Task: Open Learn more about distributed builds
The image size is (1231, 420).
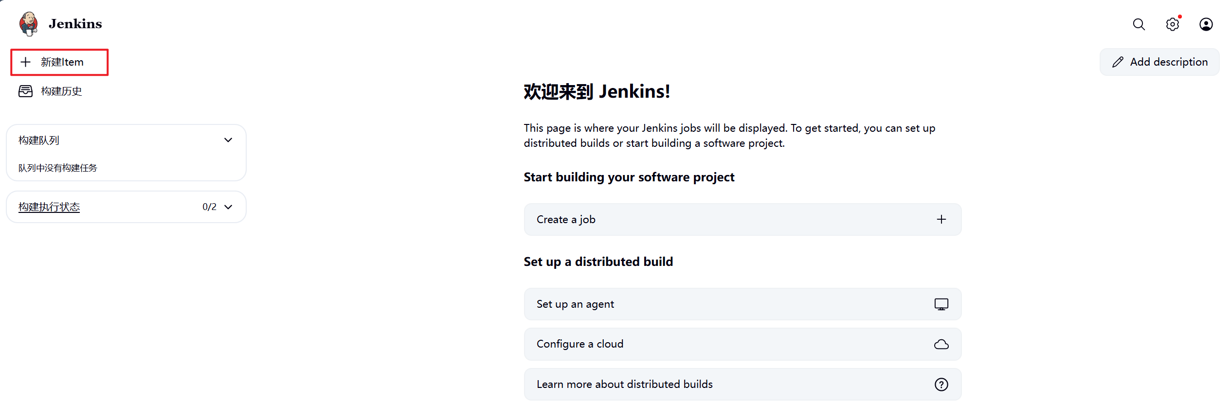Action: (x=742, y=384)
